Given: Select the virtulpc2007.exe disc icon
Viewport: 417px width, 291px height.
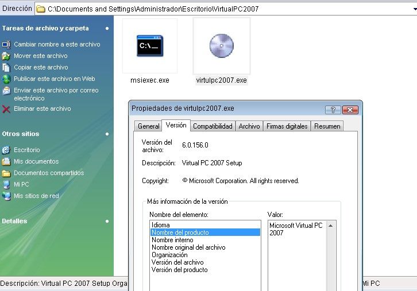Looking at the screenshot, I should pyautogui.click(x=222, y=46).
